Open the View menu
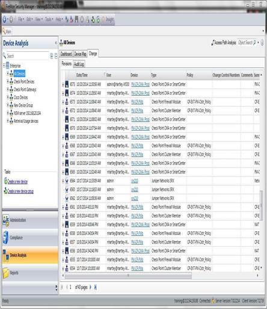The image size is (267, 309). [x=38, y=19]
